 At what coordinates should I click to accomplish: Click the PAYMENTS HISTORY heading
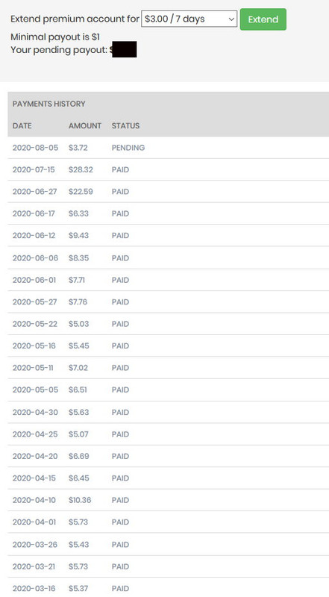[48, 104]
